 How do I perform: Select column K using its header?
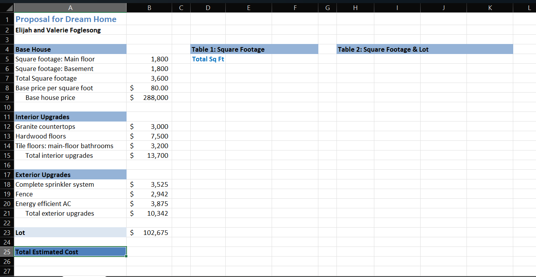click(490, 7)
